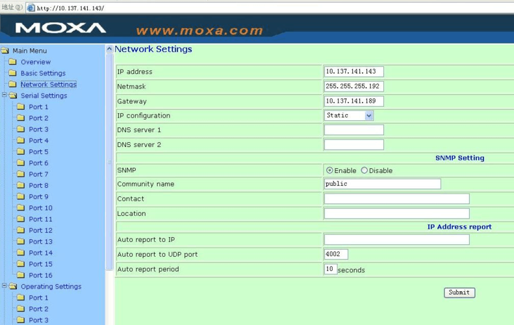Collapse the Serial Settings tree node
514x325 pixels.
(x=5, y=95)
